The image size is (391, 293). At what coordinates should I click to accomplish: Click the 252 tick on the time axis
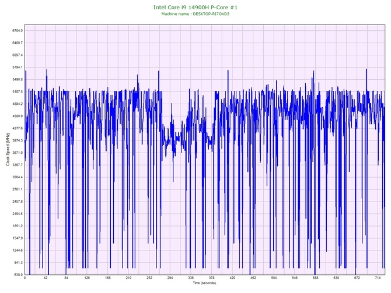click(149, 278)
